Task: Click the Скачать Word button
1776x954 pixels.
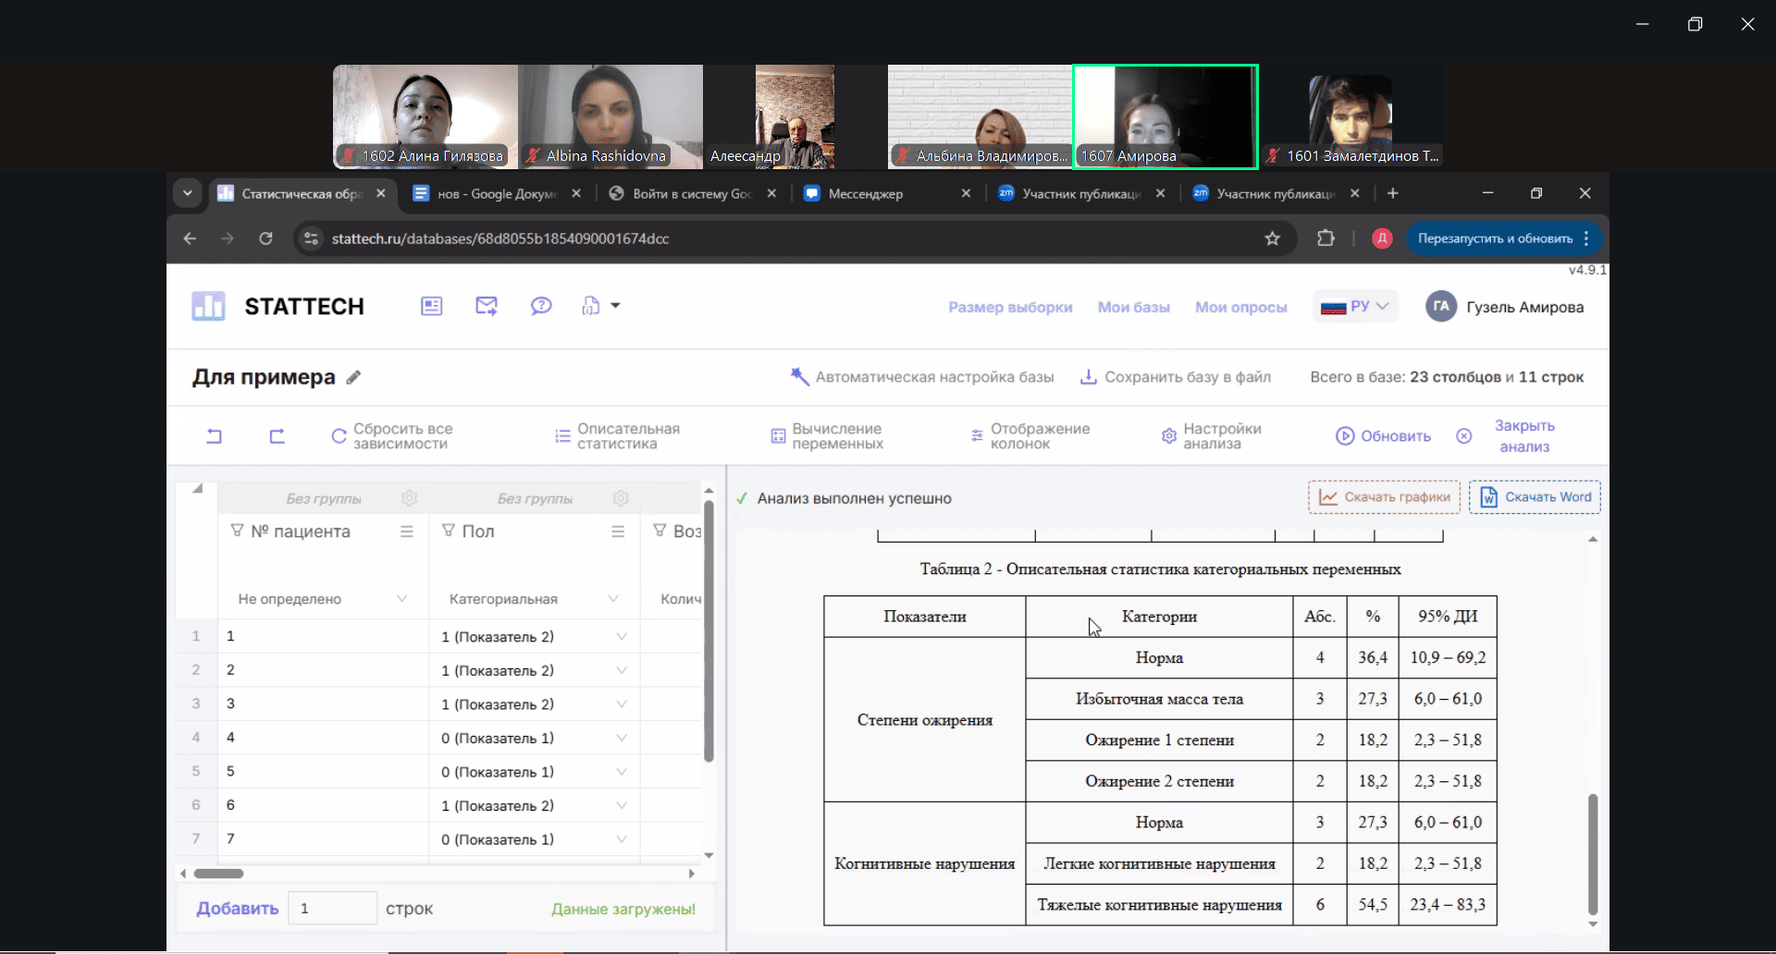Action: pos(1535,497)
